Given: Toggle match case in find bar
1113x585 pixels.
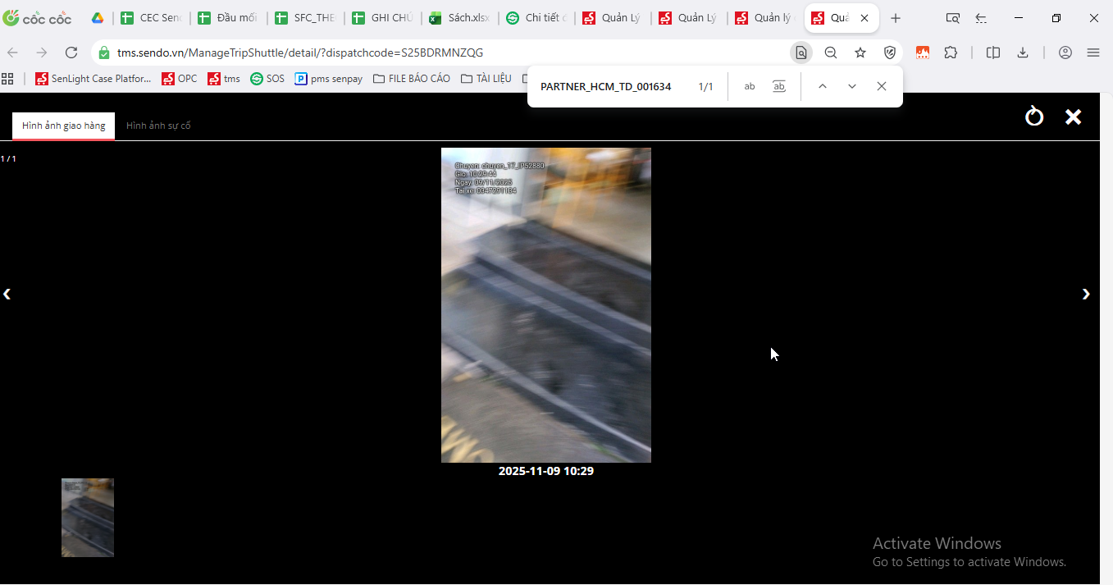Looking at the screenshot, I should click(750, 86).
